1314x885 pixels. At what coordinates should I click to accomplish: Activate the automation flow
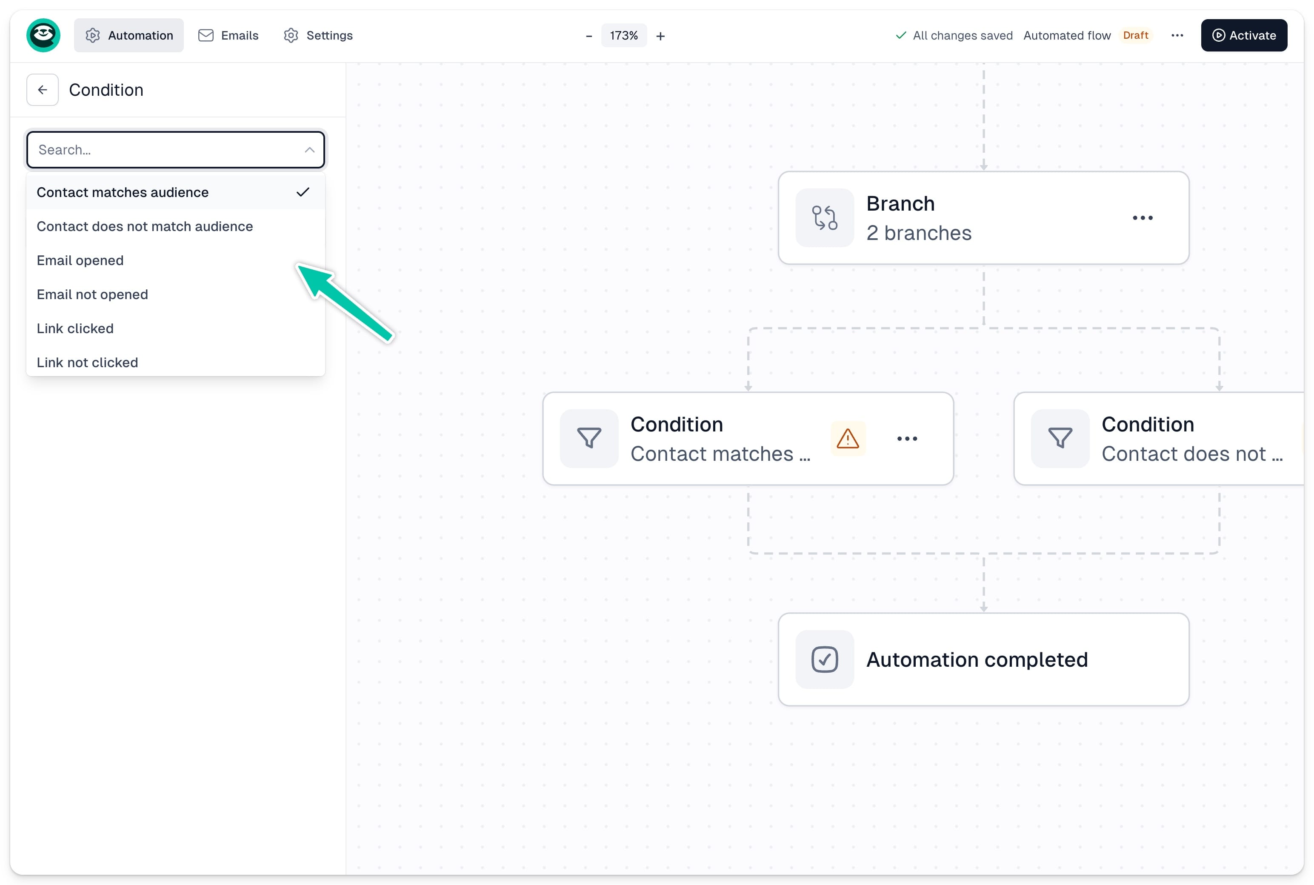pyautogui.click(x=1243, y=36)
